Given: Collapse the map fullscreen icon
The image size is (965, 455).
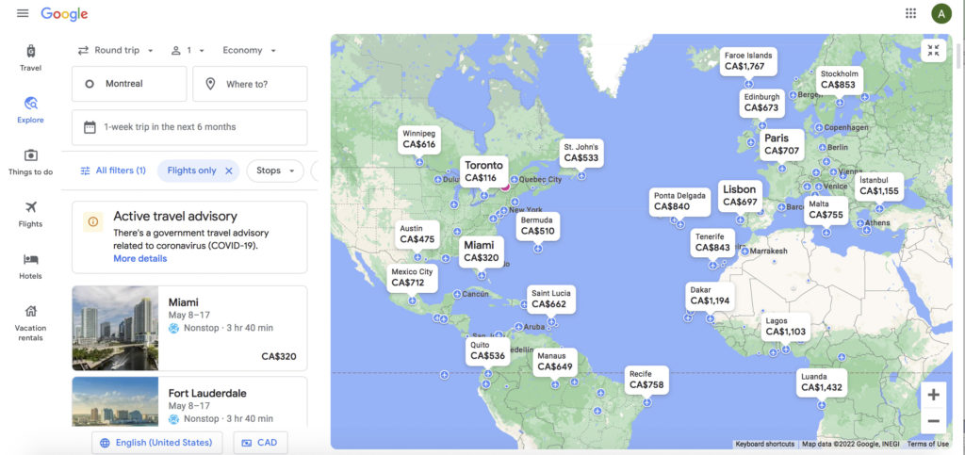Looking at the screenshot, I should [933, 51].
